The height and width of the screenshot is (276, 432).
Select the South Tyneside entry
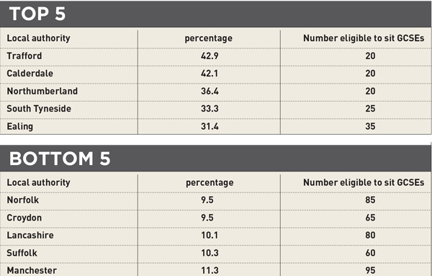[x=39, y=109]
